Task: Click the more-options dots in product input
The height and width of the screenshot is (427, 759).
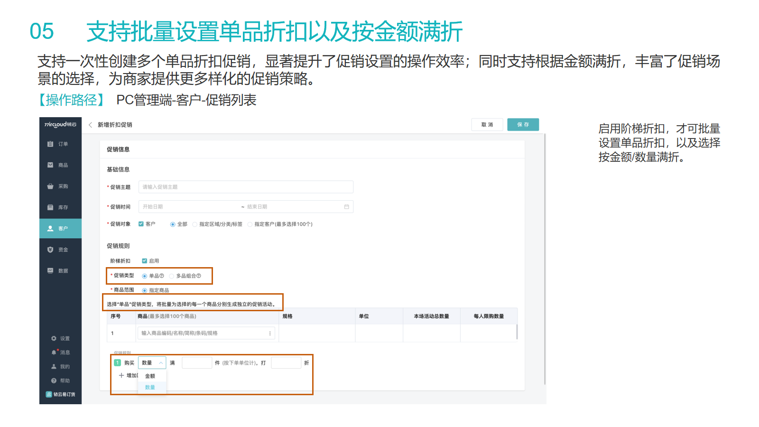Action: tap(270, 334)
